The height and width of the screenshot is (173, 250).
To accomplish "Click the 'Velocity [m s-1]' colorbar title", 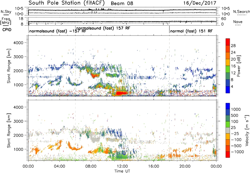I will tap(247, 130).
